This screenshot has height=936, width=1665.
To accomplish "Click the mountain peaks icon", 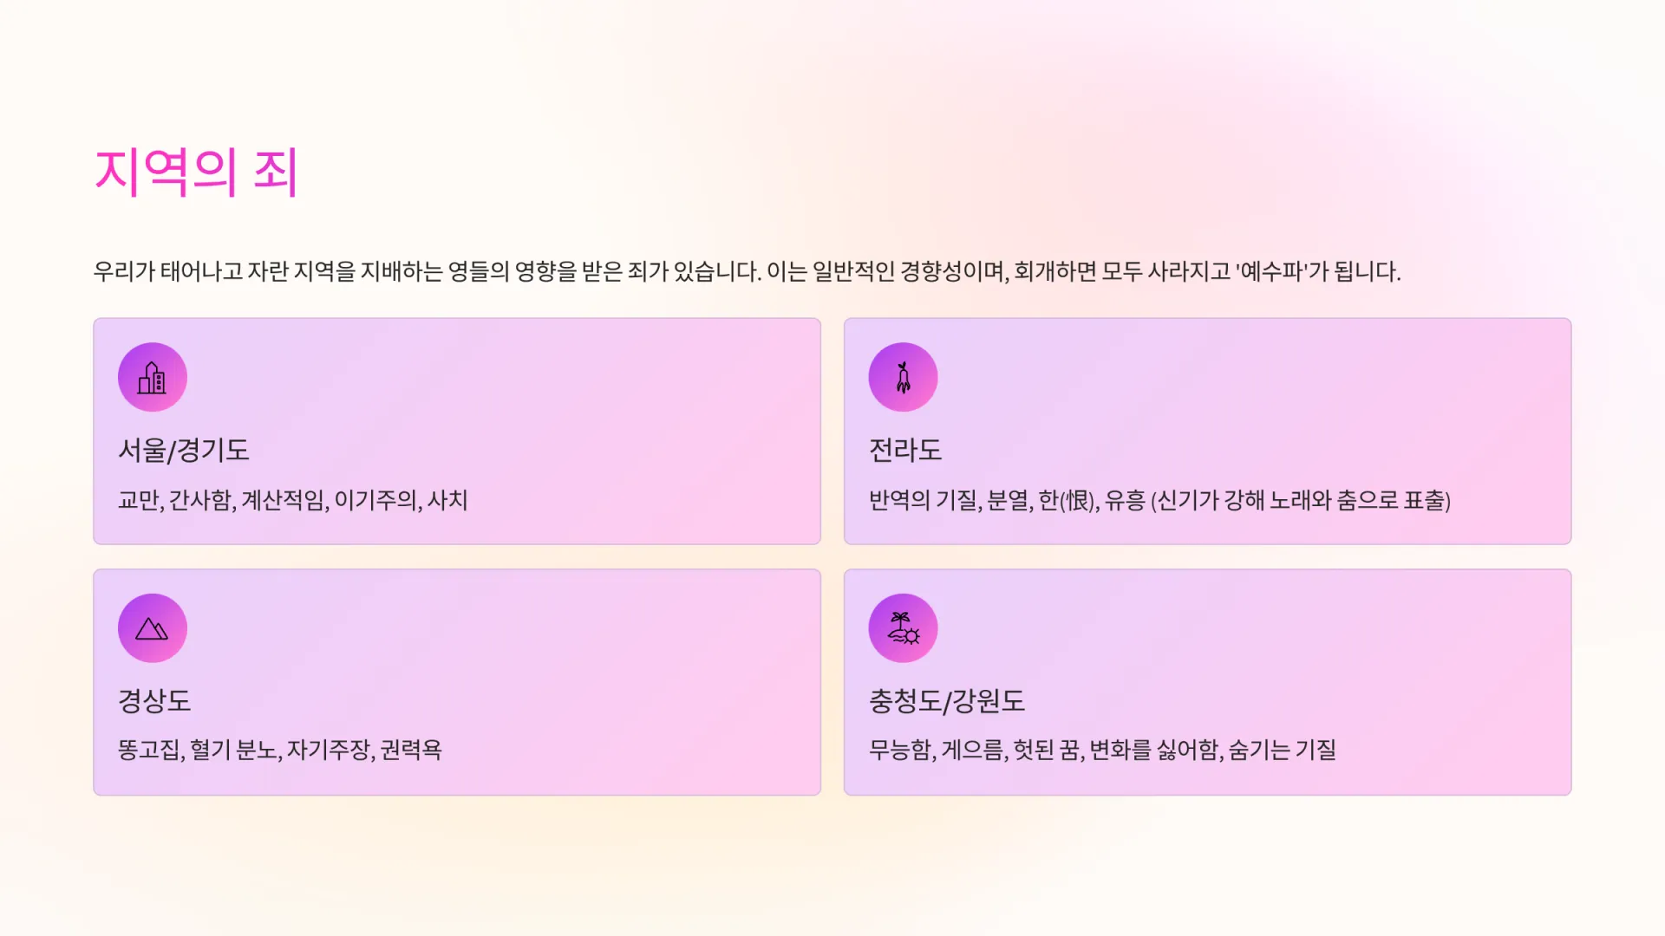I will pos(153,628).
